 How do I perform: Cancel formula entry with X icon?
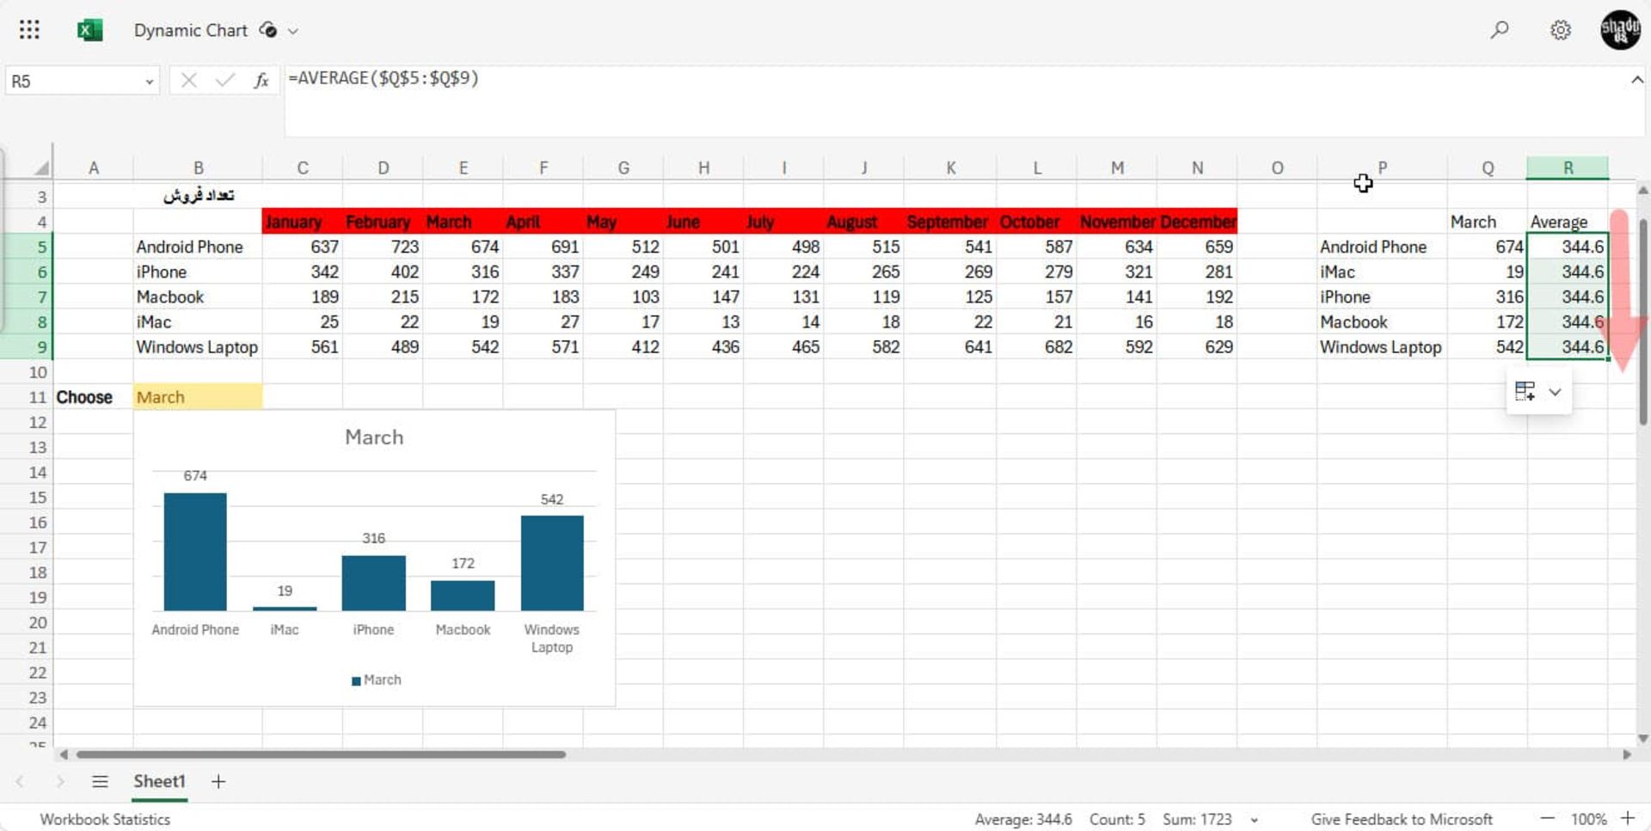click(x=189, y=81)
